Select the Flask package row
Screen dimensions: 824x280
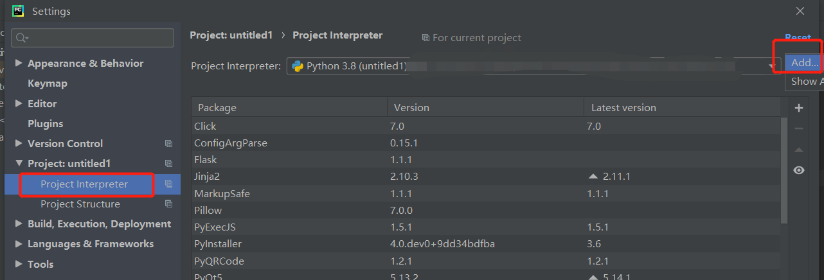(x=486, y=160)
